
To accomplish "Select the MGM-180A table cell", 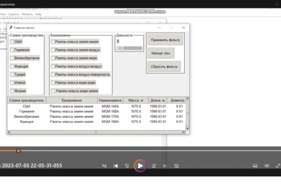I will [110, 122].
